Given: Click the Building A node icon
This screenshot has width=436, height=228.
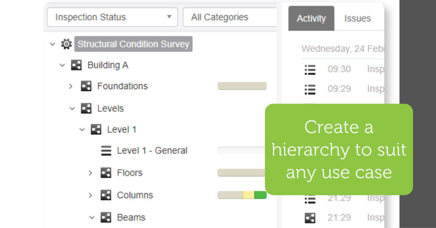Looking at the screenshot, I should [x=76, y=65].
